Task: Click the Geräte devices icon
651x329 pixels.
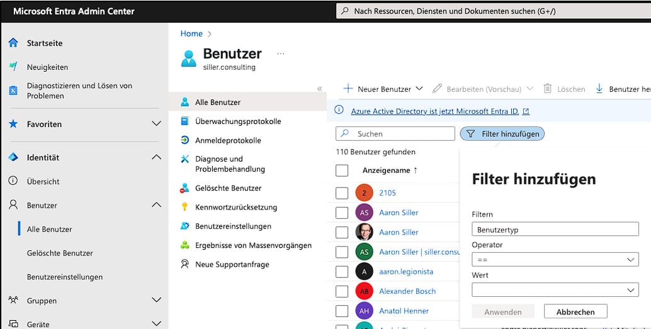Action: pos(13,323)
